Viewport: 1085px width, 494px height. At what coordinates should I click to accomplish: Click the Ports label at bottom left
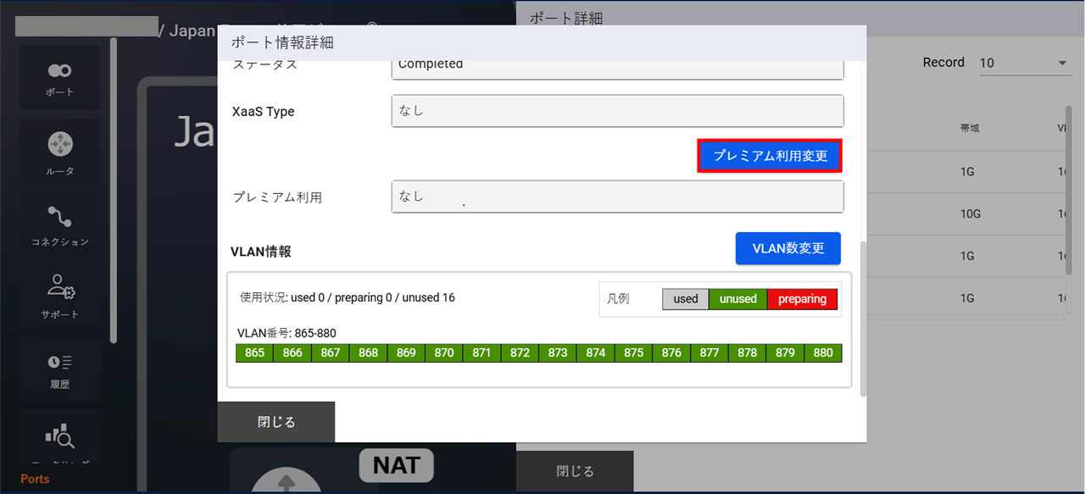click(x=35, y=479)
